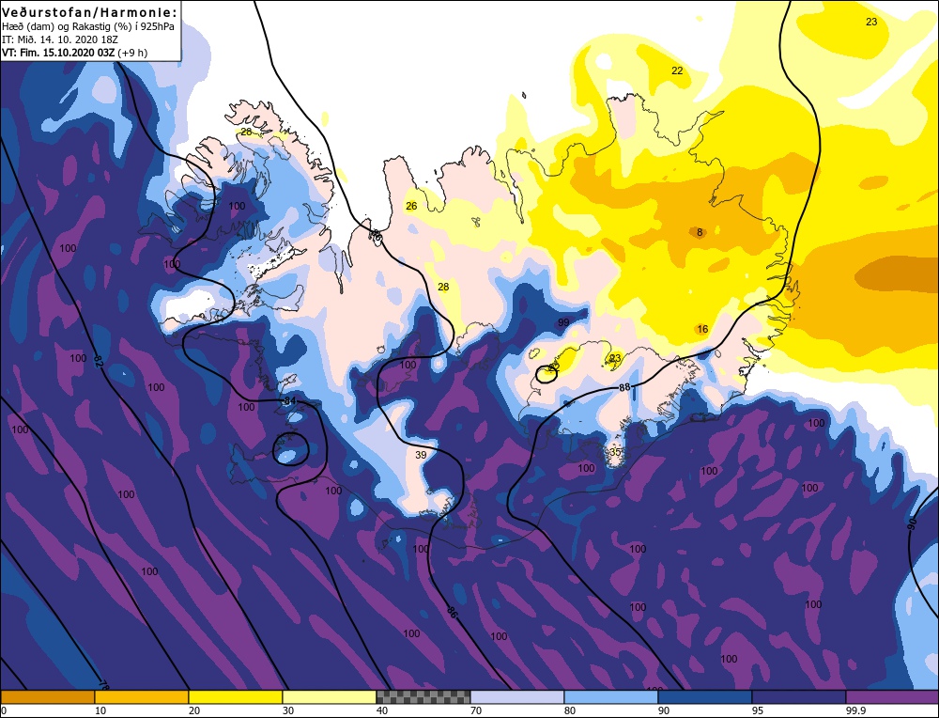
Task: Click the humidity value "26" on the map
Action: click(411, 206)
